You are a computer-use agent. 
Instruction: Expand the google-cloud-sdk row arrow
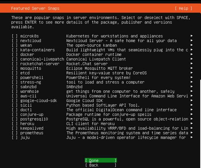coord(191,100)
